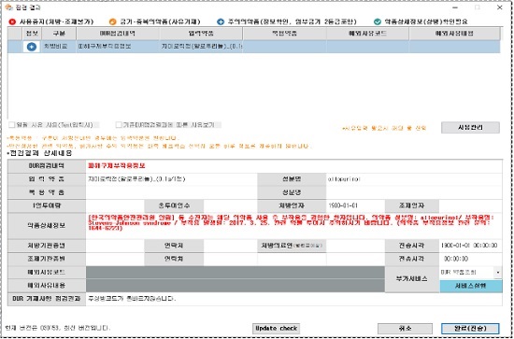Click the version status text at bottom left
The height and width of the screenshot is (339, 514).
coord(58,328)
